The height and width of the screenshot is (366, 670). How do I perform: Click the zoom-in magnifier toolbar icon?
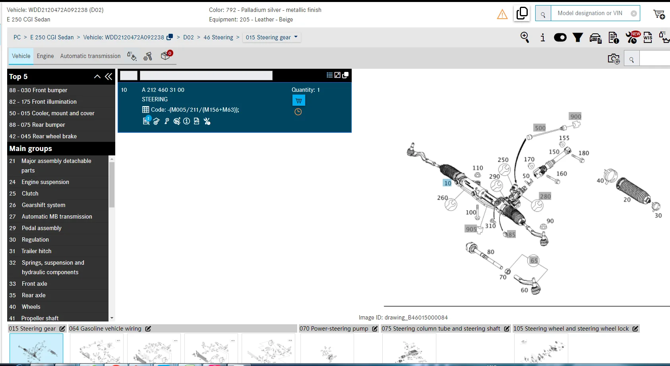(x=525, y=37)
